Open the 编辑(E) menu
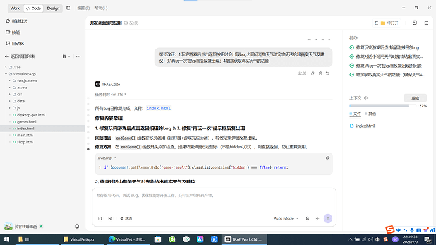The image size is (436, 245). point(83,8)
